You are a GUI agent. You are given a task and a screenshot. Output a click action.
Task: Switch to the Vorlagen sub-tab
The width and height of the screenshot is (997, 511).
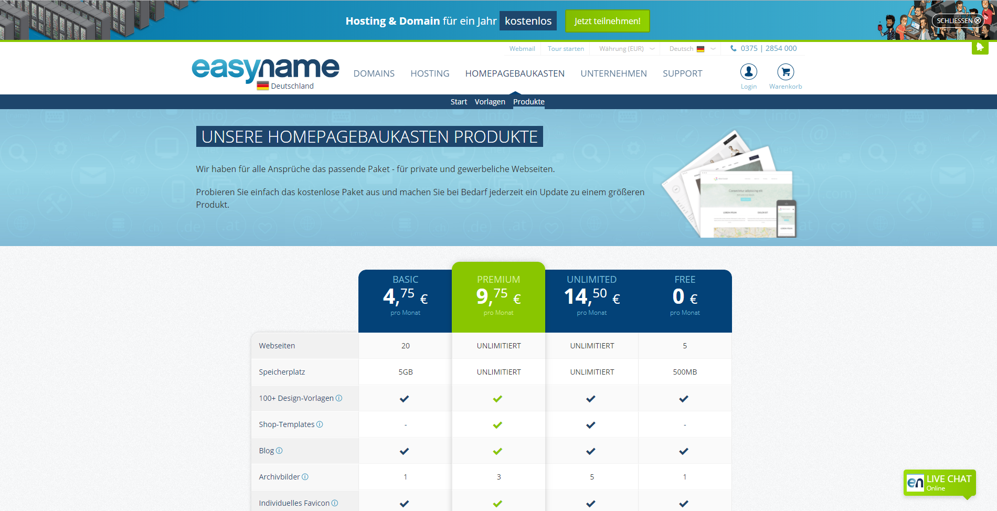pyautogui.click(x=490, y=102)
